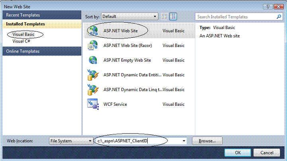The width and height of the screenshot is (287, 161).
Task: Click the Dynamic Data Linq template icon
Action: 93,90
